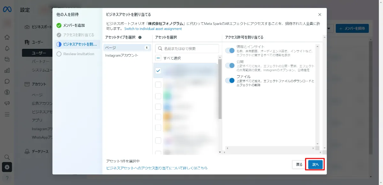Click the magnifier icon in asset search box
383x185 pixels.
click(x=160, y=49)
